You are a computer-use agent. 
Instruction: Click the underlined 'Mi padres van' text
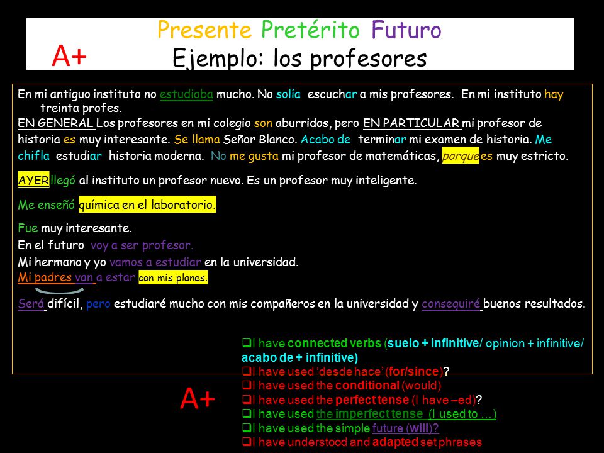[55, 277]
